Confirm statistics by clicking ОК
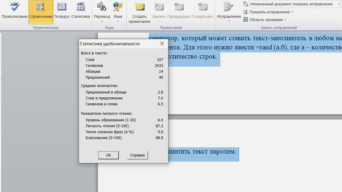This screenshot has height=192, width=342. [108, 155]
